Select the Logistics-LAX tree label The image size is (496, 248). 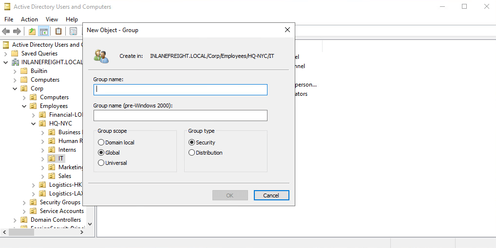coord(66,194)
